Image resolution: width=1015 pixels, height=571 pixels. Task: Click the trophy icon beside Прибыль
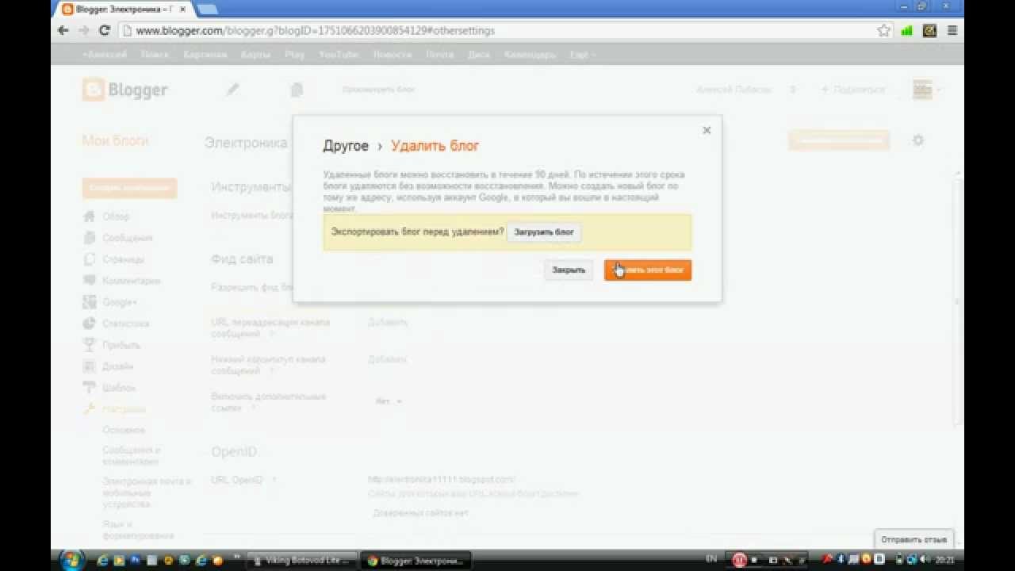89,345
